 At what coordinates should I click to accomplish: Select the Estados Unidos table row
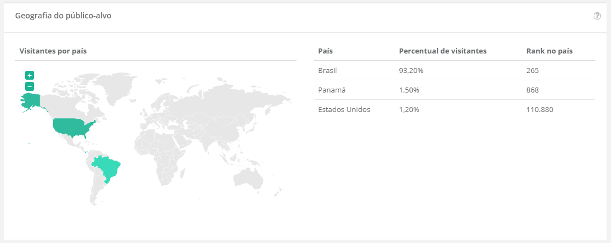coord(455,110)
